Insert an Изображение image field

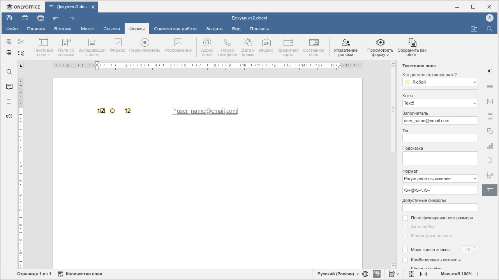click(x=178, y=45)
